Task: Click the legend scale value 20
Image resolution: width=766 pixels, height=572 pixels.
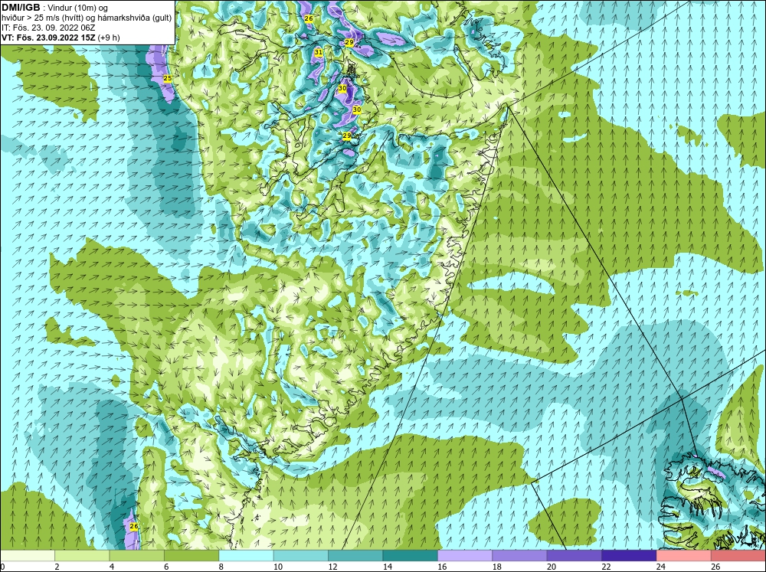Action: coord(551,567)
